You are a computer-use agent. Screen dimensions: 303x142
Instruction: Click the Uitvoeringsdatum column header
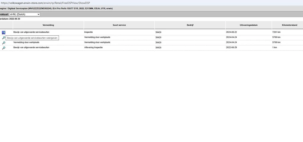[249, 25]
